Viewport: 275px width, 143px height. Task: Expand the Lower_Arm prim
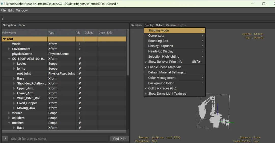pyautogui.click(x=14, y=93)
